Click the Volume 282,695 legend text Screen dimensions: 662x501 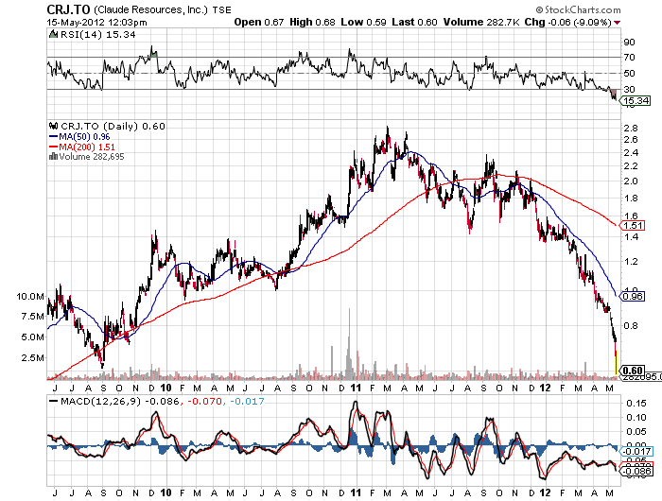(92, 157)
